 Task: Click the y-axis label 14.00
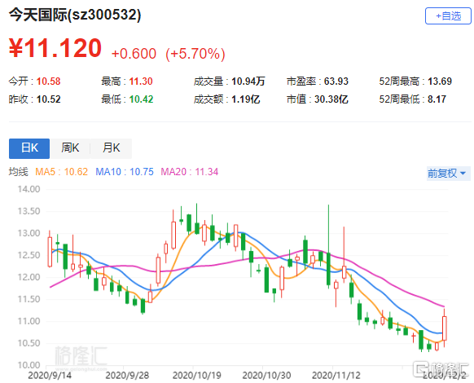[x=29, y=189]
